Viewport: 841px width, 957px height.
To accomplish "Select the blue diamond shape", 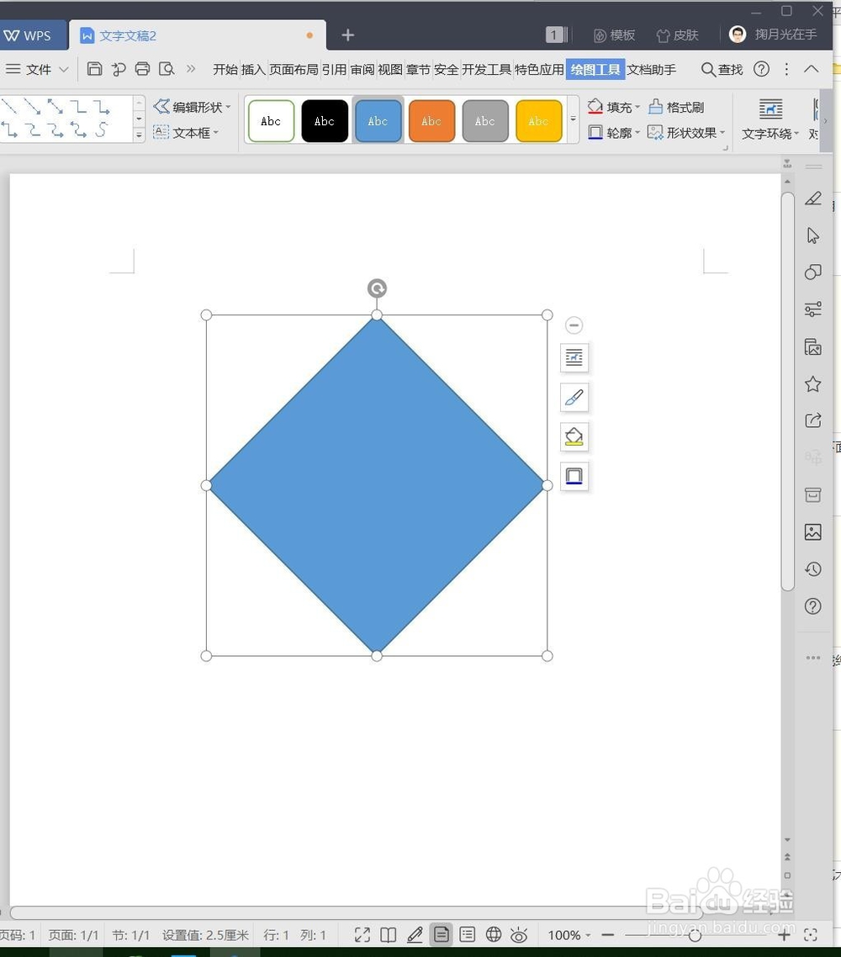I will pos(377,485).
